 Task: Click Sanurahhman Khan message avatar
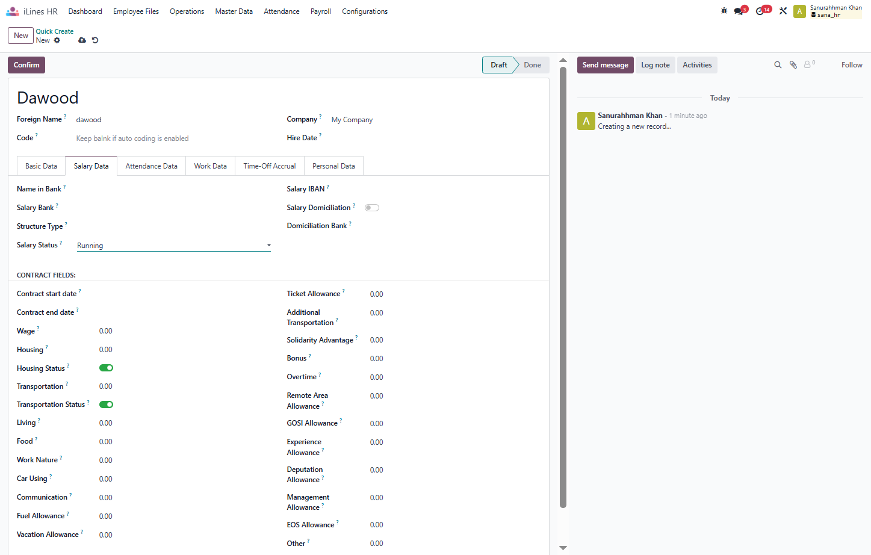point(586,121)
